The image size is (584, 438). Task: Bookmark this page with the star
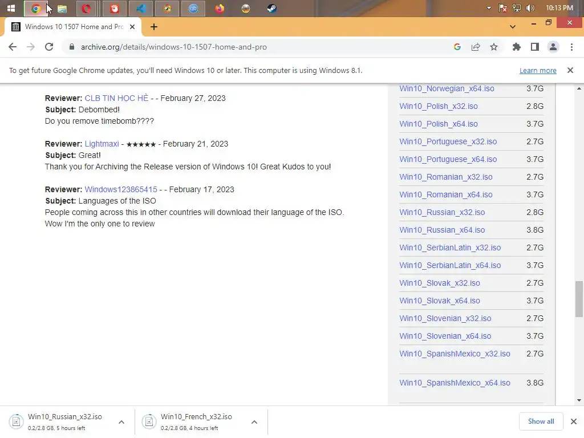pyautogui.click(x=494, y=47)
